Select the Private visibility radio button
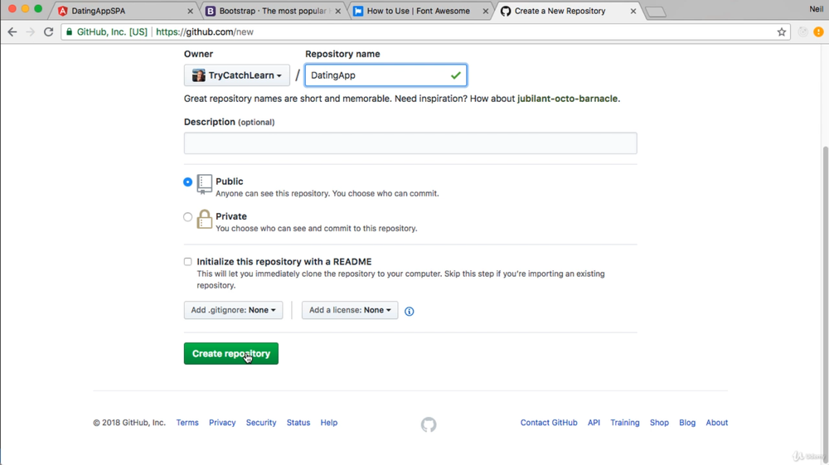The width and height of the screenshot is (829, 465). [187, 216]
